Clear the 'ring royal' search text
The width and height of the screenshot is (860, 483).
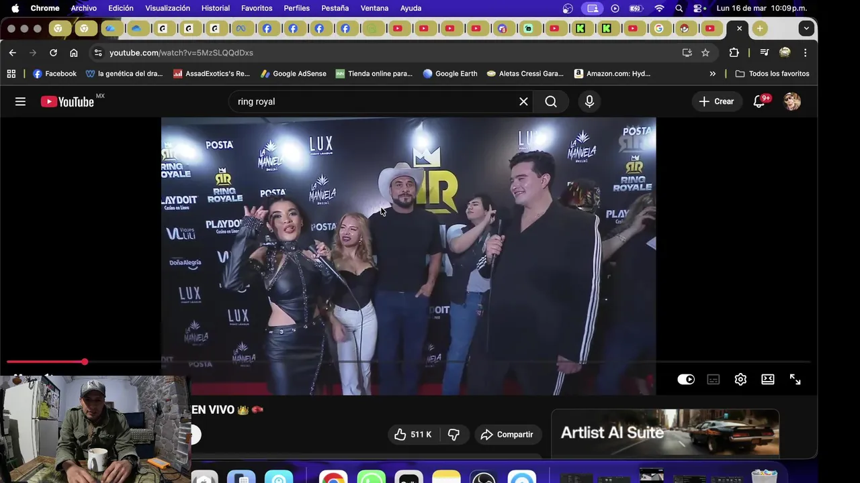[523, 101]
